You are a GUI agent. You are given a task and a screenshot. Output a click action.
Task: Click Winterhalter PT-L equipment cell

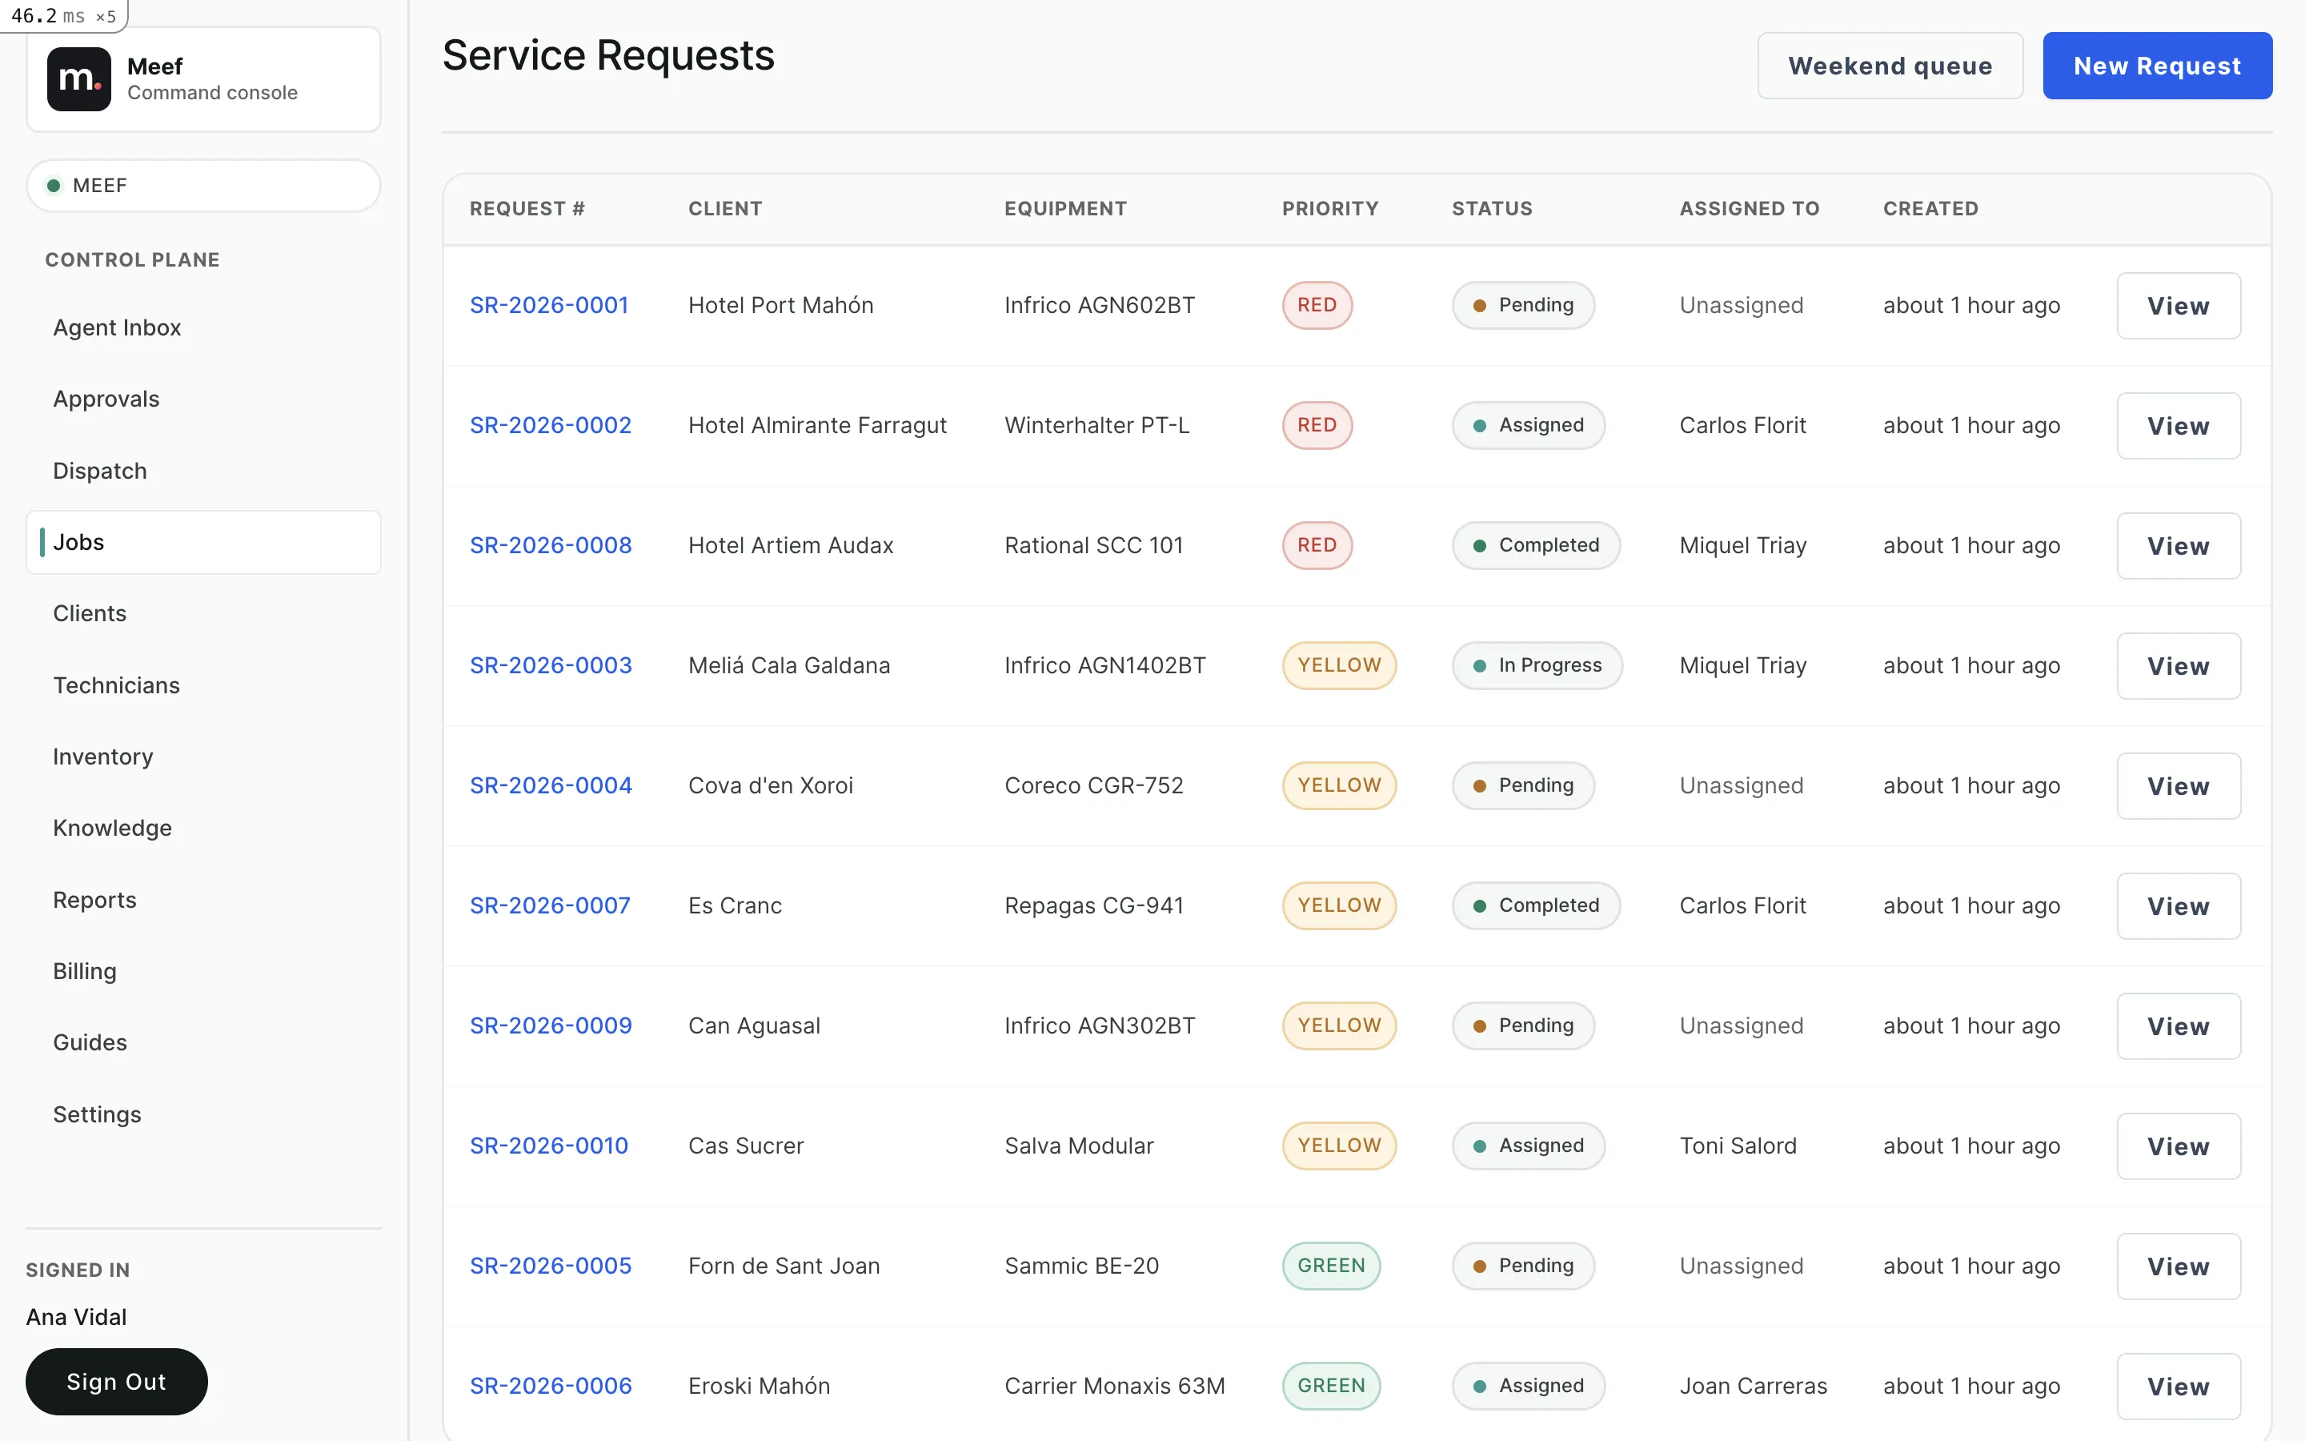1096,425
